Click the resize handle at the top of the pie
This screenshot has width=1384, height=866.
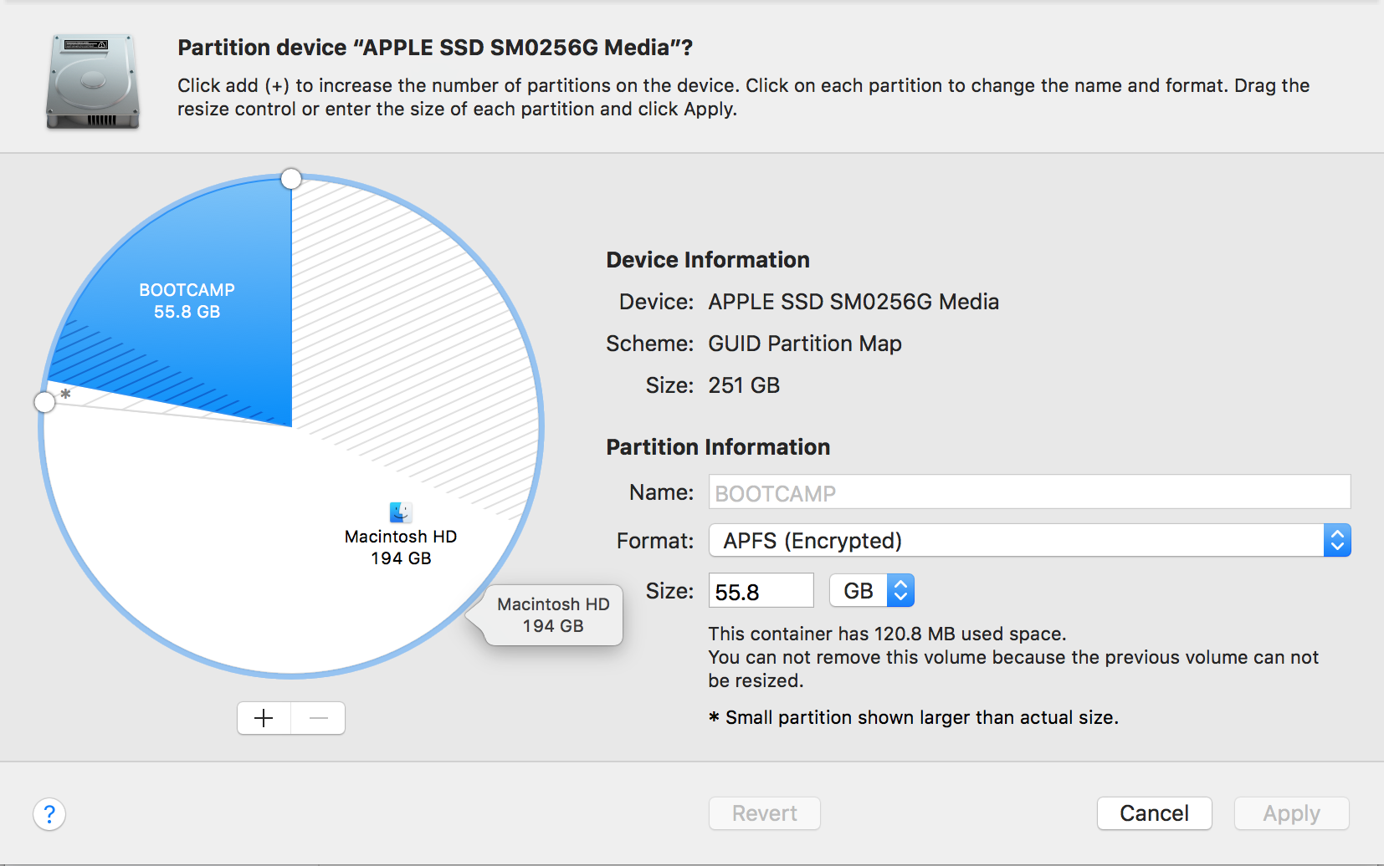coord(291,178)
